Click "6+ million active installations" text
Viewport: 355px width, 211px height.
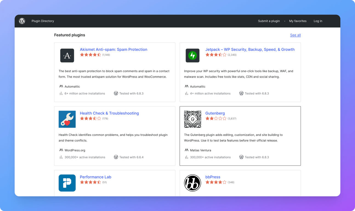coord(85,94)
